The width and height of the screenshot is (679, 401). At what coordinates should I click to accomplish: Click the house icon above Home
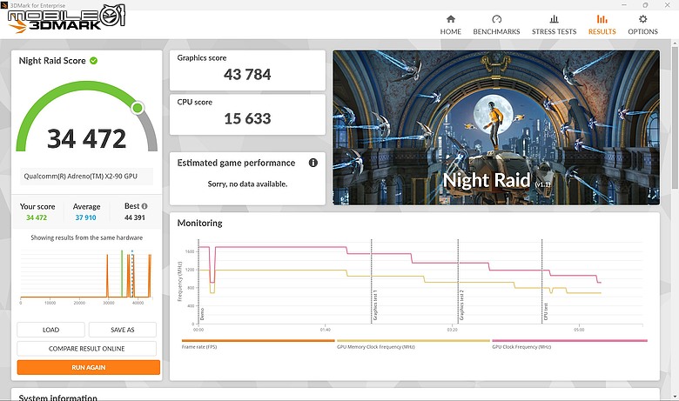tap(451, 19)
